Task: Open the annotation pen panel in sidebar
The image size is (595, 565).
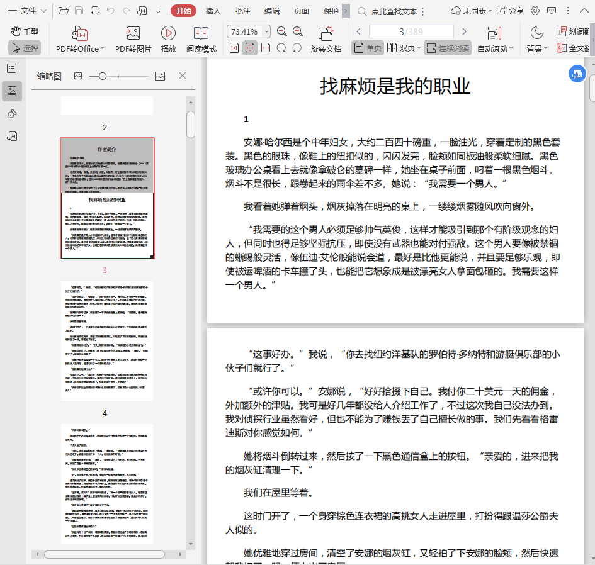Action: pyautogui.click(x=12, y=113)
